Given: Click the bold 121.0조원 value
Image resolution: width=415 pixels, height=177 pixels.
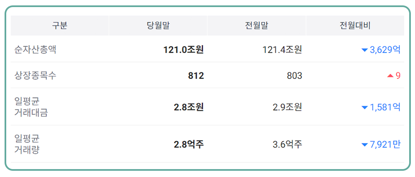Looking at the screenshot, I should [x=183, y=50].
